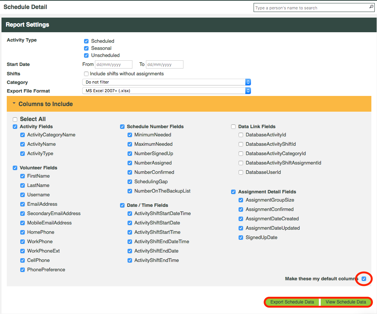The height and width of the screenshot is (314, 377).
Task: Uncheck ActivityShiftEndDate column
Action: pos(129,251)
